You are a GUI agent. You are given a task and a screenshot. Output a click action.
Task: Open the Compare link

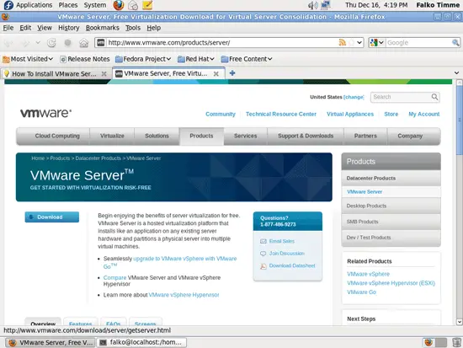pos(114,277)
